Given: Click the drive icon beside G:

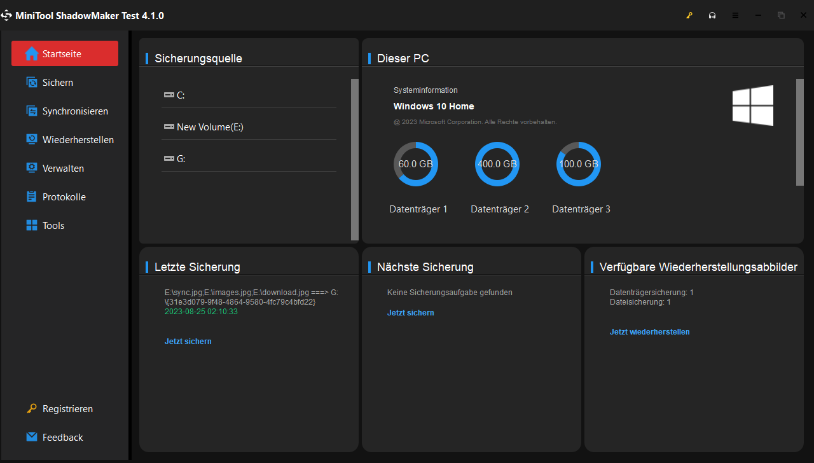Looking at the screenshot, I should (x=169, y=159).
